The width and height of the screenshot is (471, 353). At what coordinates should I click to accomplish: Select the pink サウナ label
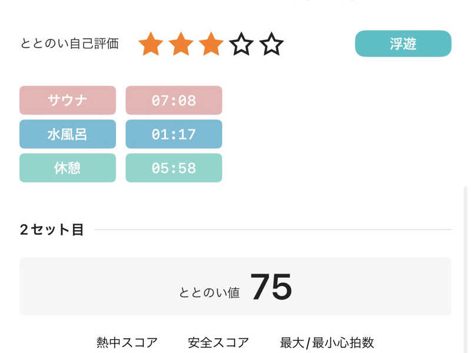click(x=68, y=100)
